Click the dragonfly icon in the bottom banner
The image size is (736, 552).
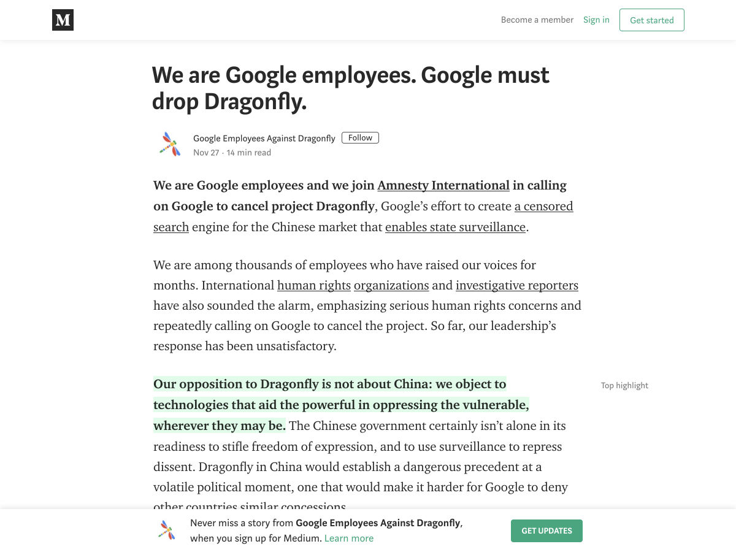[x=166, y=531]
